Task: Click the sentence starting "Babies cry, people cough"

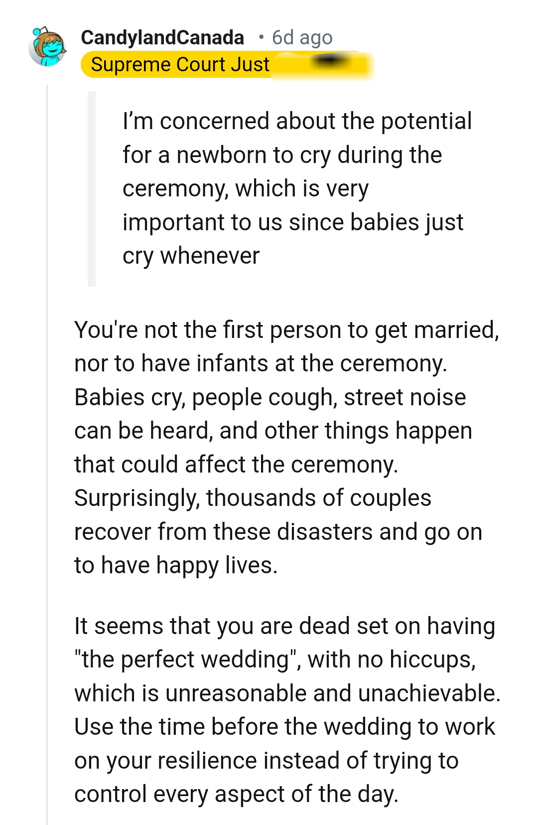Action: pyautogui.click(x=270, y=397)
